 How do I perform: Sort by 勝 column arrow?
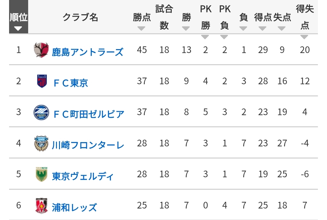coord(186,28)
